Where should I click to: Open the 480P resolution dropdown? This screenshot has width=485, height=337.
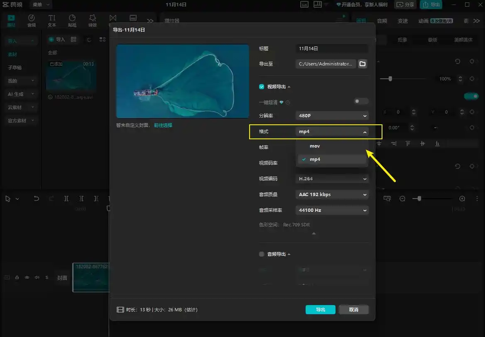click(x=332, y=116)
